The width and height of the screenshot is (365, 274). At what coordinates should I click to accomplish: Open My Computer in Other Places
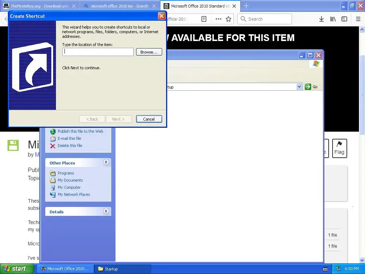[x=69, y=187]
